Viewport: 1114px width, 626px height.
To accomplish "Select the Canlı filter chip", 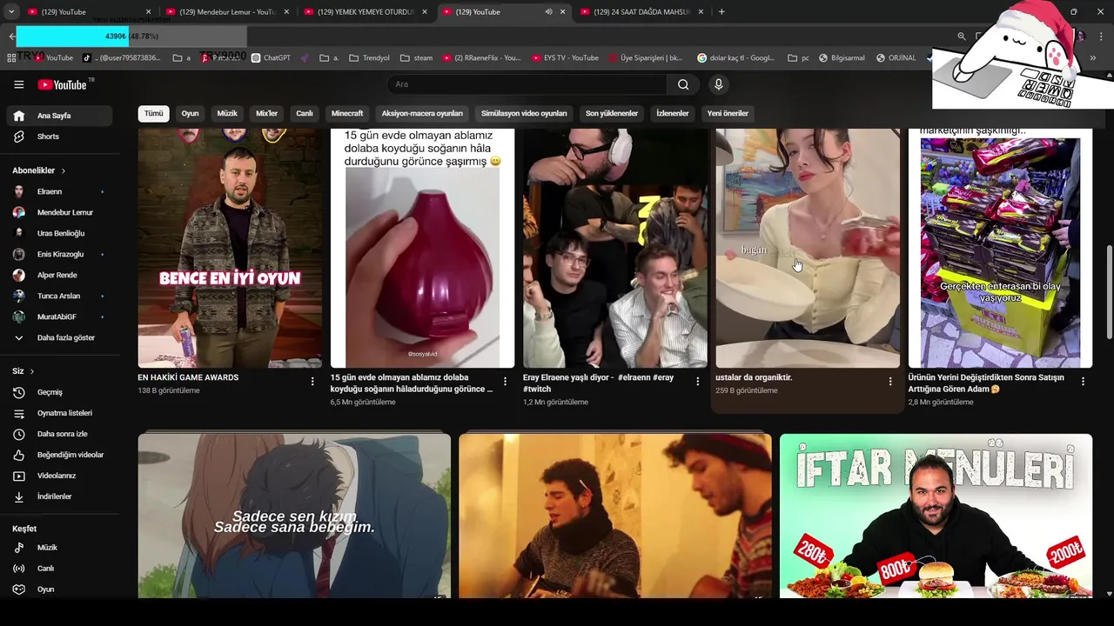I will coord(304,114).
